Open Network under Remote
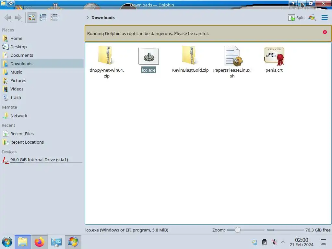The image size is (332, 249). tap(42, 116)
